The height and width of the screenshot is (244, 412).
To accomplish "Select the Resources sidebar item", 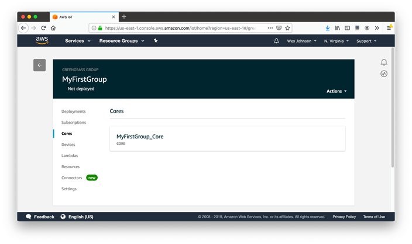I will pyautogui.click(x=70, y=167).
